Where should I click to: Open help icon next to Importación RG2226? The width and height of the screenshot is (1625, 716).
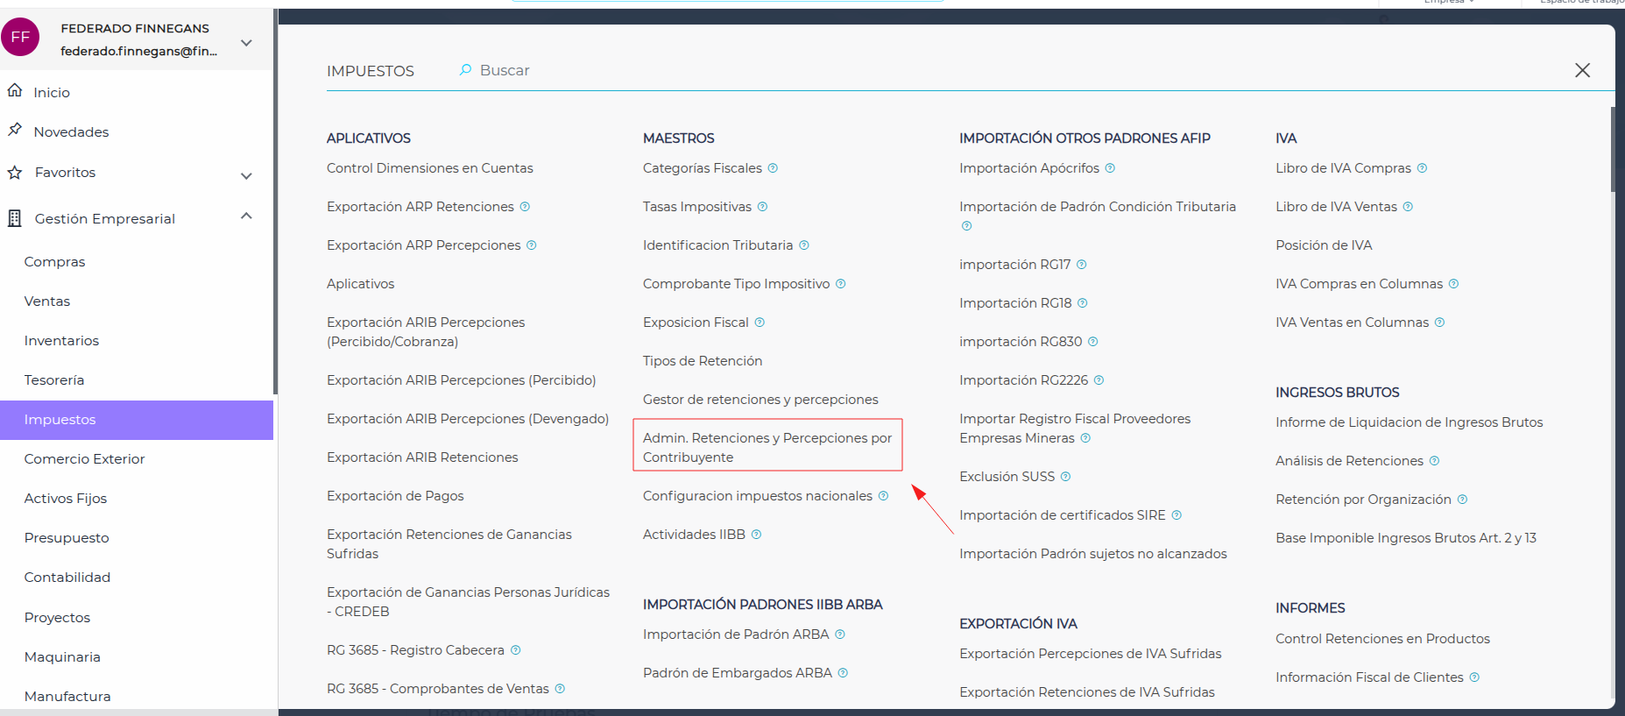pyautogui.click(x=1099, y=380)
